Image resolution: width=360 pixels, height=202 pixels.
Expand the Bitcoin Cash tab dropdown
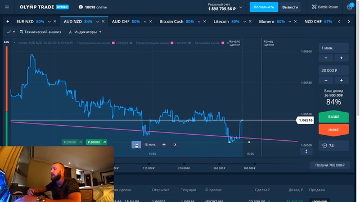[x=199, y=21]
